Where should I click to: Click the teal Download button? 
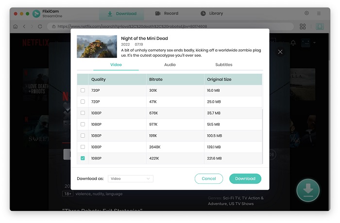245,178
